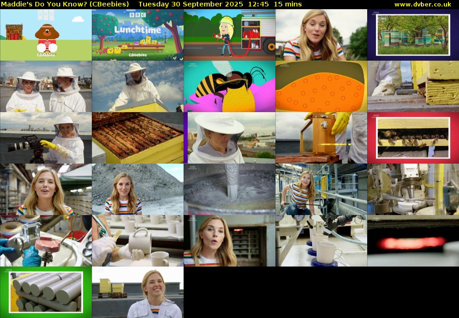Open the clay mixing drill thumbnail
This screenshot has height=318, width=459.
(229, 189)
